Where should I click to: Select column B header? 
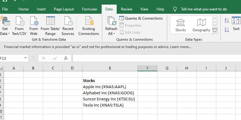click(x=33, y=68)
